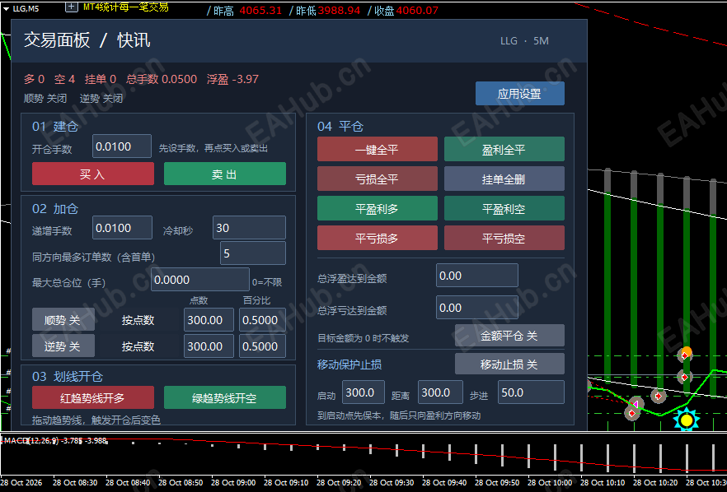727x492 pixels.
Task: Click 按点数 in the 顺势 row
Action: point(138,320)
